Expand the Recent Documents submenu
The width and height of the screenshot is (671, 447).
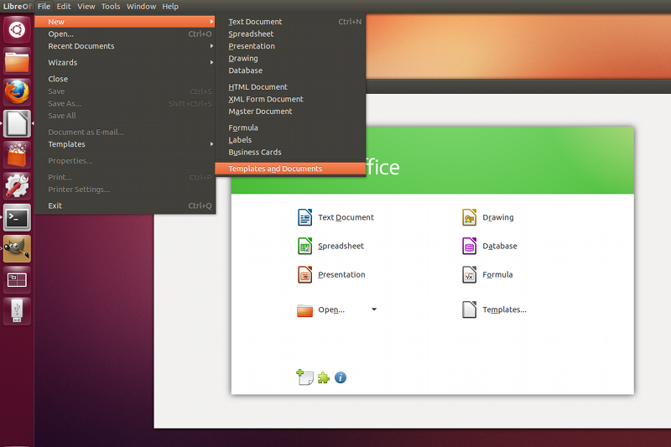pyautogui.click(x=125, y=46)
